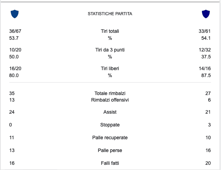Image resolution: width=221 pixels, height=170 pixels.
Task: Click the left team's shield icon
Action: click(15, 14)
